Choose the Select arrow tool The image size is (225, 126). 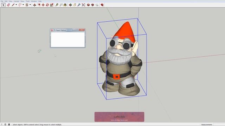(x=4, y=5)
